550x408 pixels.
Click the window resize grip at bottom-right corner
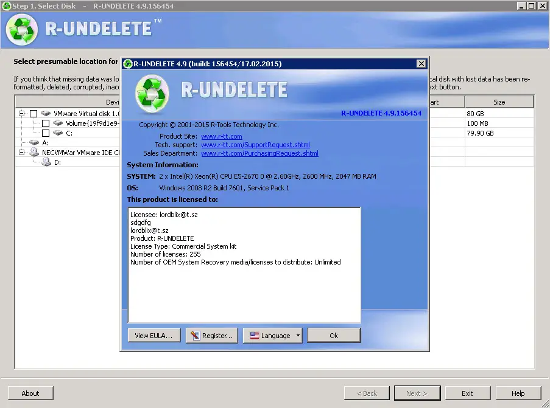click(545, 404)
